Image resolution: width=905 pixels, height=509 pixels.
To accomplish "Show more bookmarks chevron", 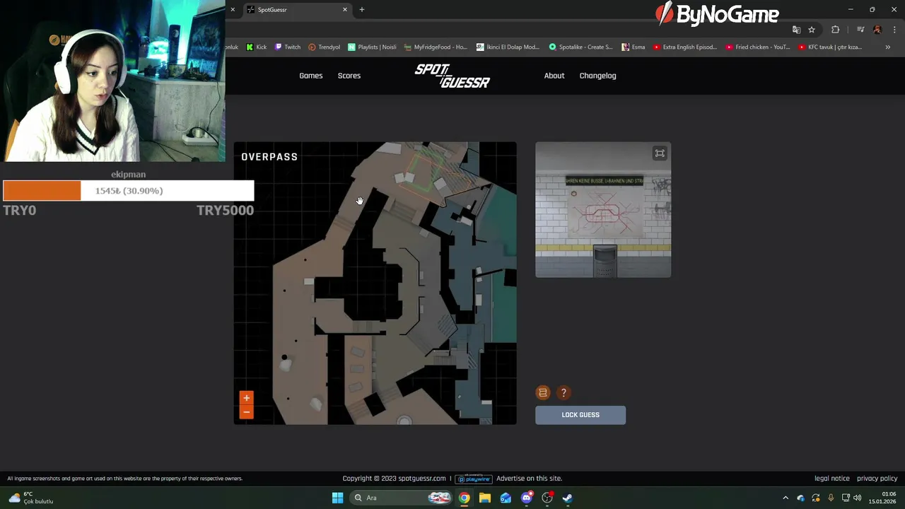I will pyautogui.click(x=888, y=47).
